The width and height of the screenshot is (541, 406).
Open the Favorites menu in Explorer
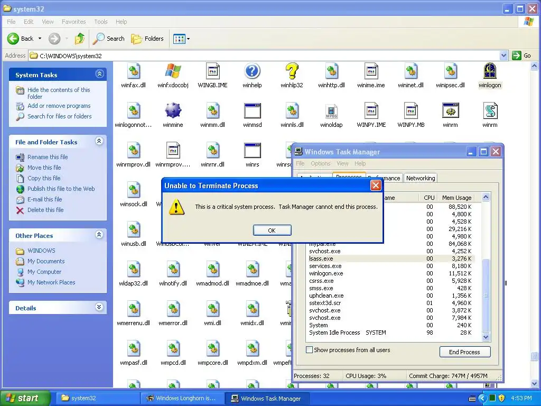(x=73, y=22)
